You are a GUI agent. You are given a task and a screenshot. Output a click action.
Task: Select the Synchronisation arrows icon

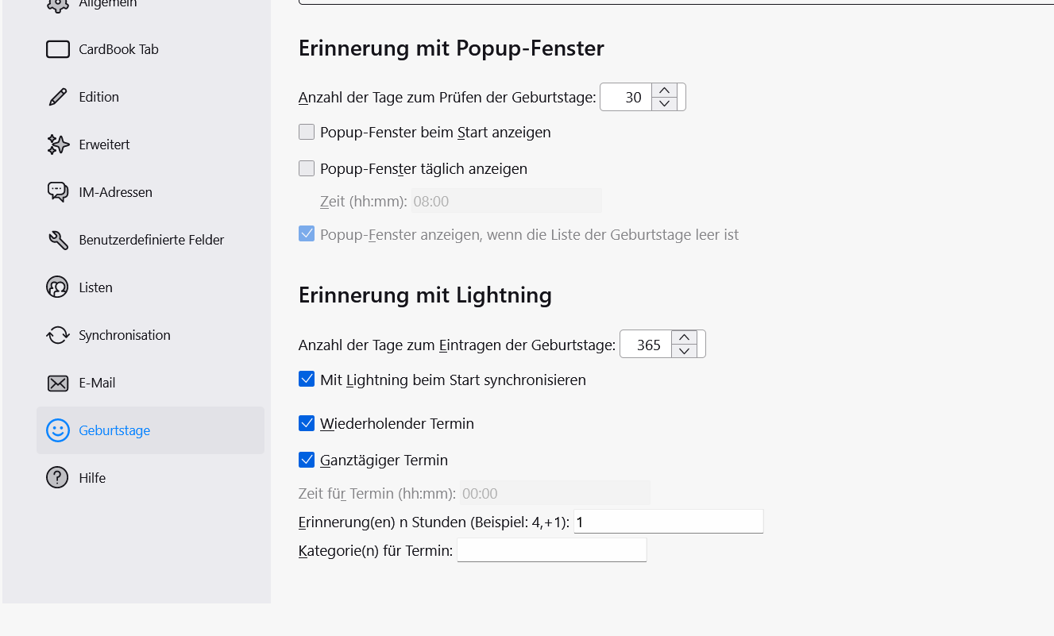pos(58,335)
